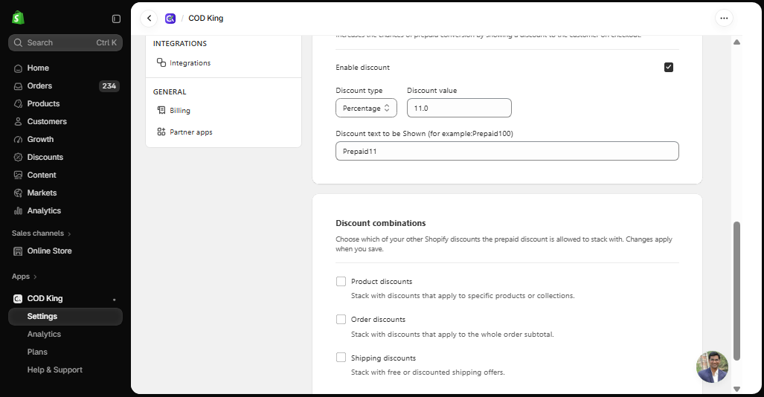Screen dimensions: 764x397
Task: Click the Search box
Action: [65, 43]
